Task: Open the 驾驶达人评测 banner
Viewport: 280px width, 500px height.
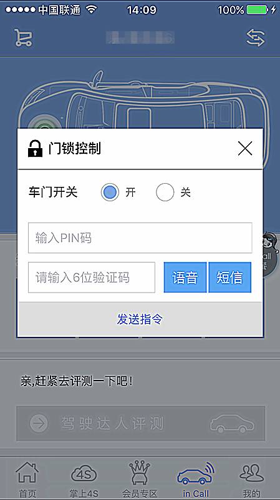Action: [141, 424]
